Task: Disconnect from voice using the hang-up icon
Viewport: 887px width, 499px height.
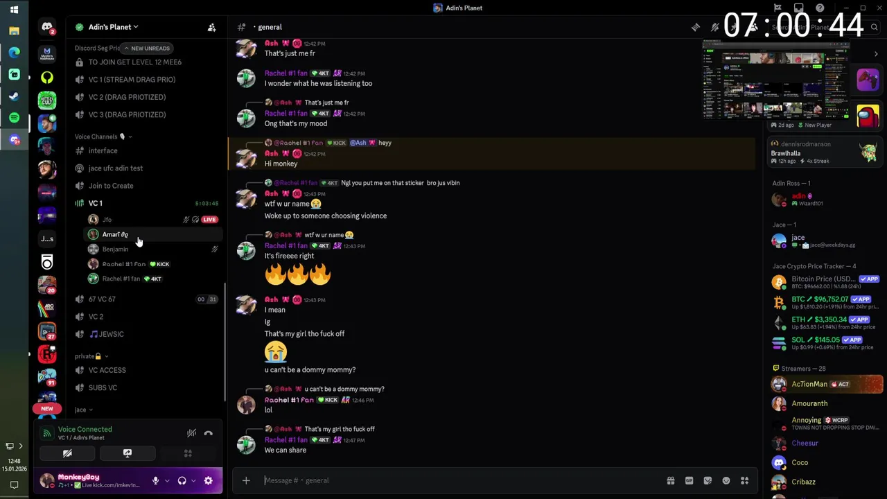Action: (x=209, y=433)
